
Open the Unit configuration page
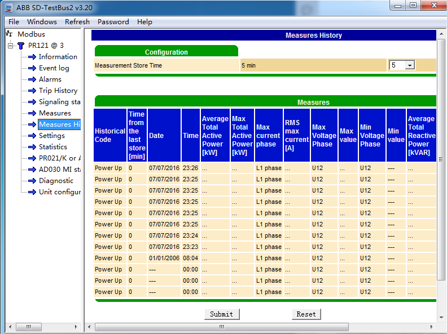tap(60, 192)
